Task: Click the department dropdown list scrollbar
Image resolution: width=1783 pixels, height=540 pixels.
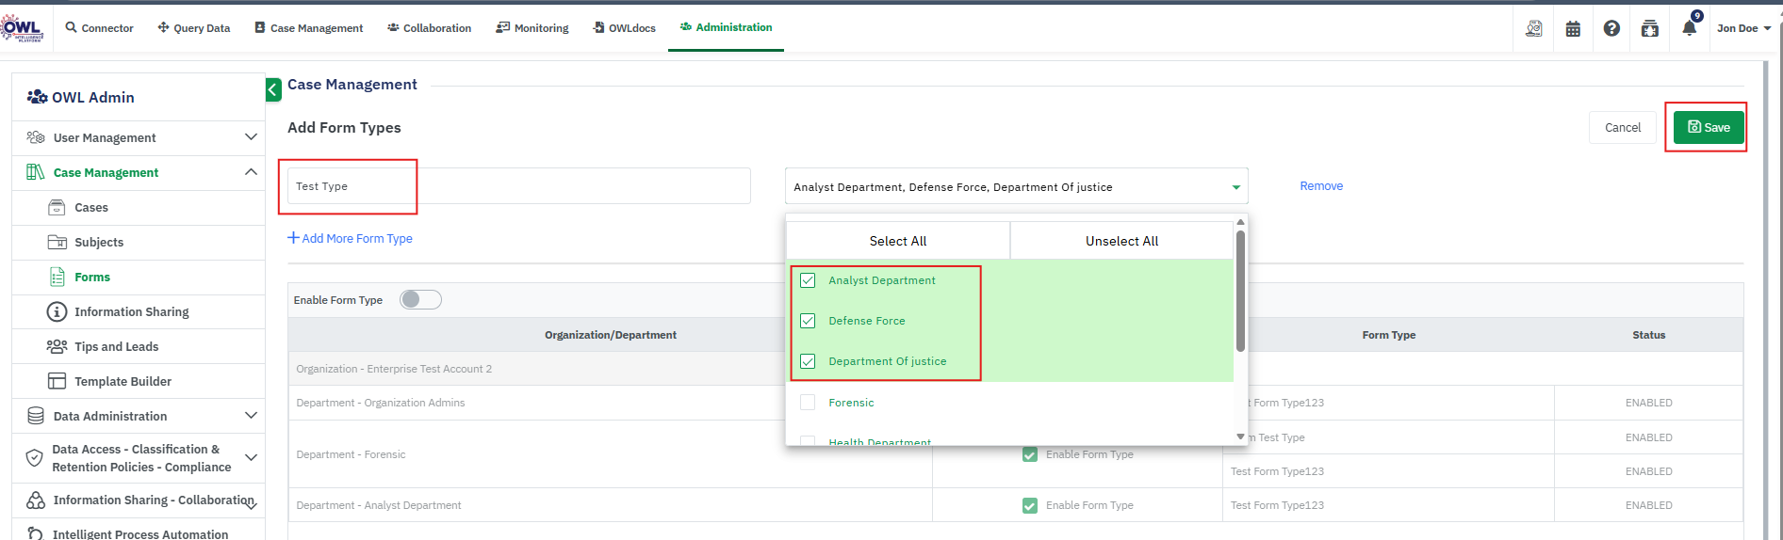Action: coord(1240,292)
